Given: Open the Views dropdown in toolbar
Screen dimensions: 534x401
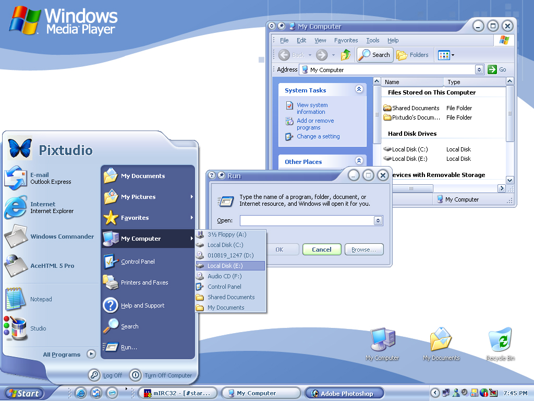Looking at the screenshot, I should point(446,55).
